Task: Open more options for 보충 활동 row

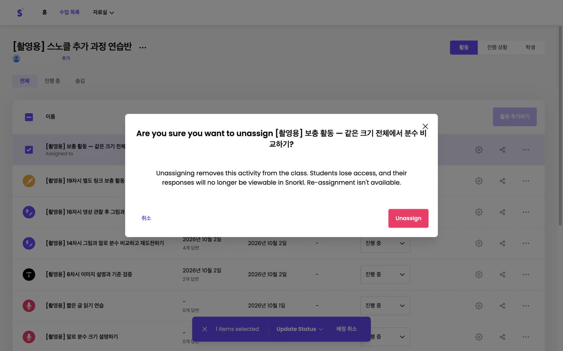Action: (x=526, y=150)
